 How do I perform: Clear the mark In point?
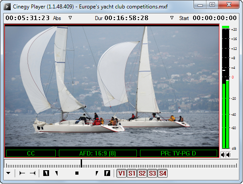click(x=57, y=173)
